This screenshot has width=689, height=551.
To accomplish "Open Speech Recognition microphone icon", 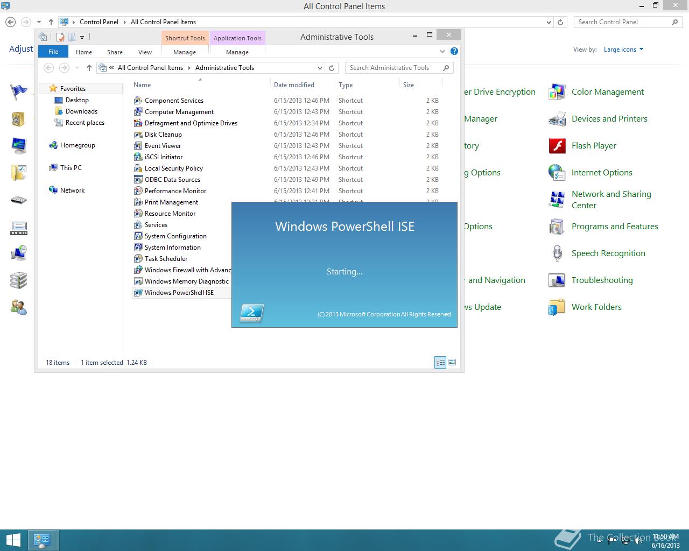I will (557, 253).
